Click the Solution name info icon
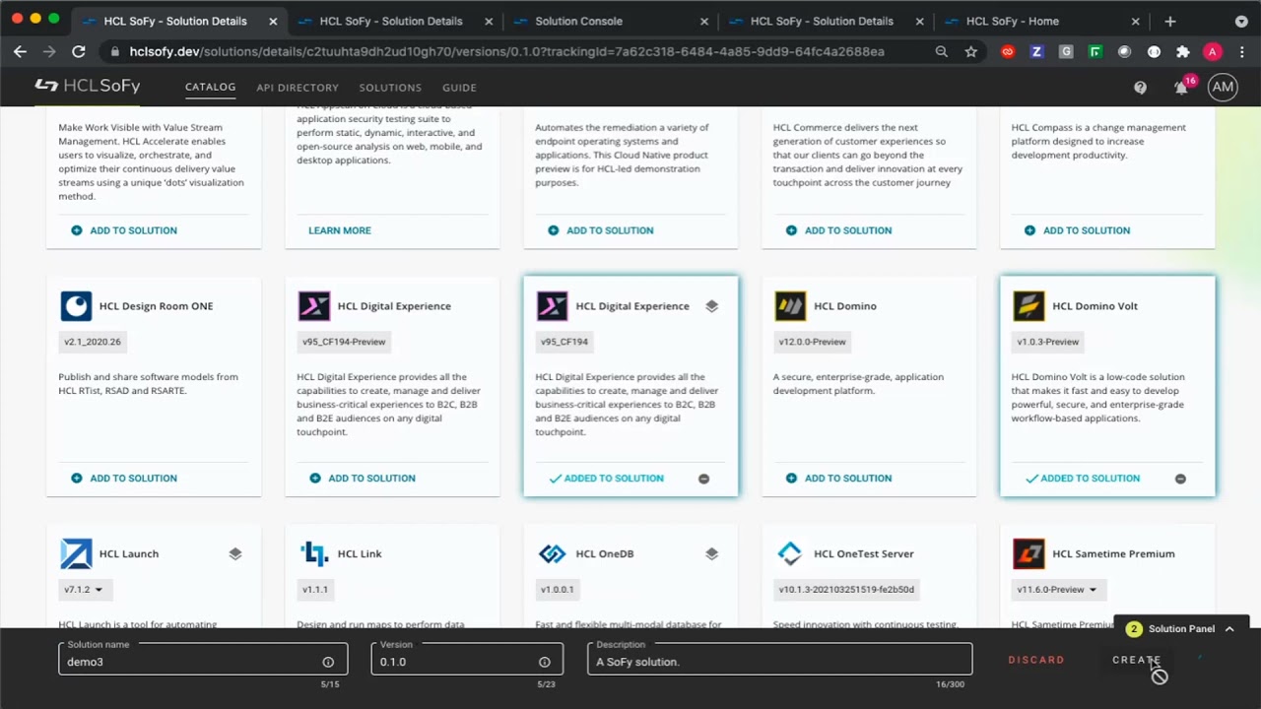 (x=328, y=662)
